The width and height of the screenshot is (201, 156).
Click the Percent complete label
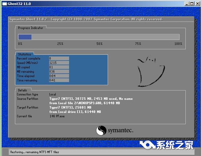point(29,58)
